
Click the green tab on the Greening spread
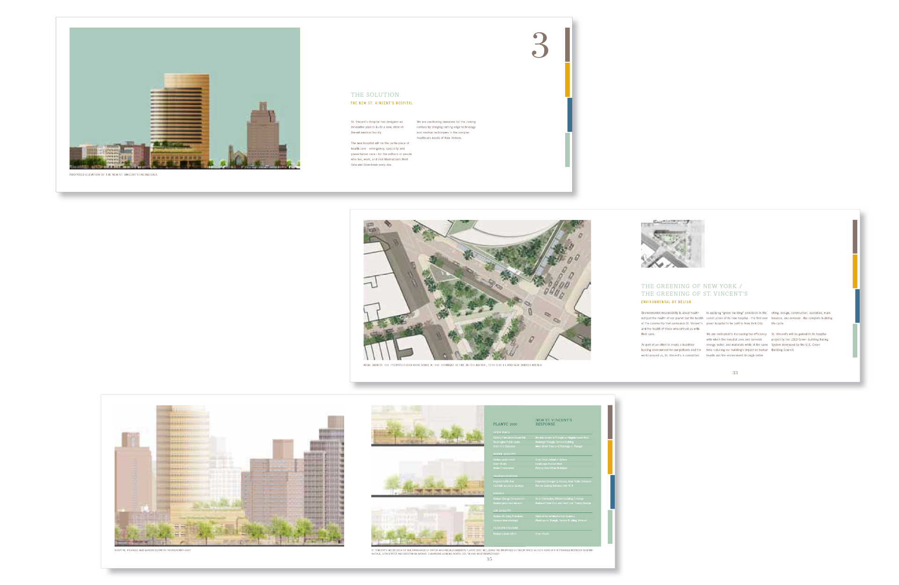(855, 341)
